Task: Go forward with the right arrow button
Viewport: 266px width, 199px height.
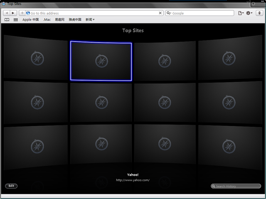Action: (x=13, y=13)
